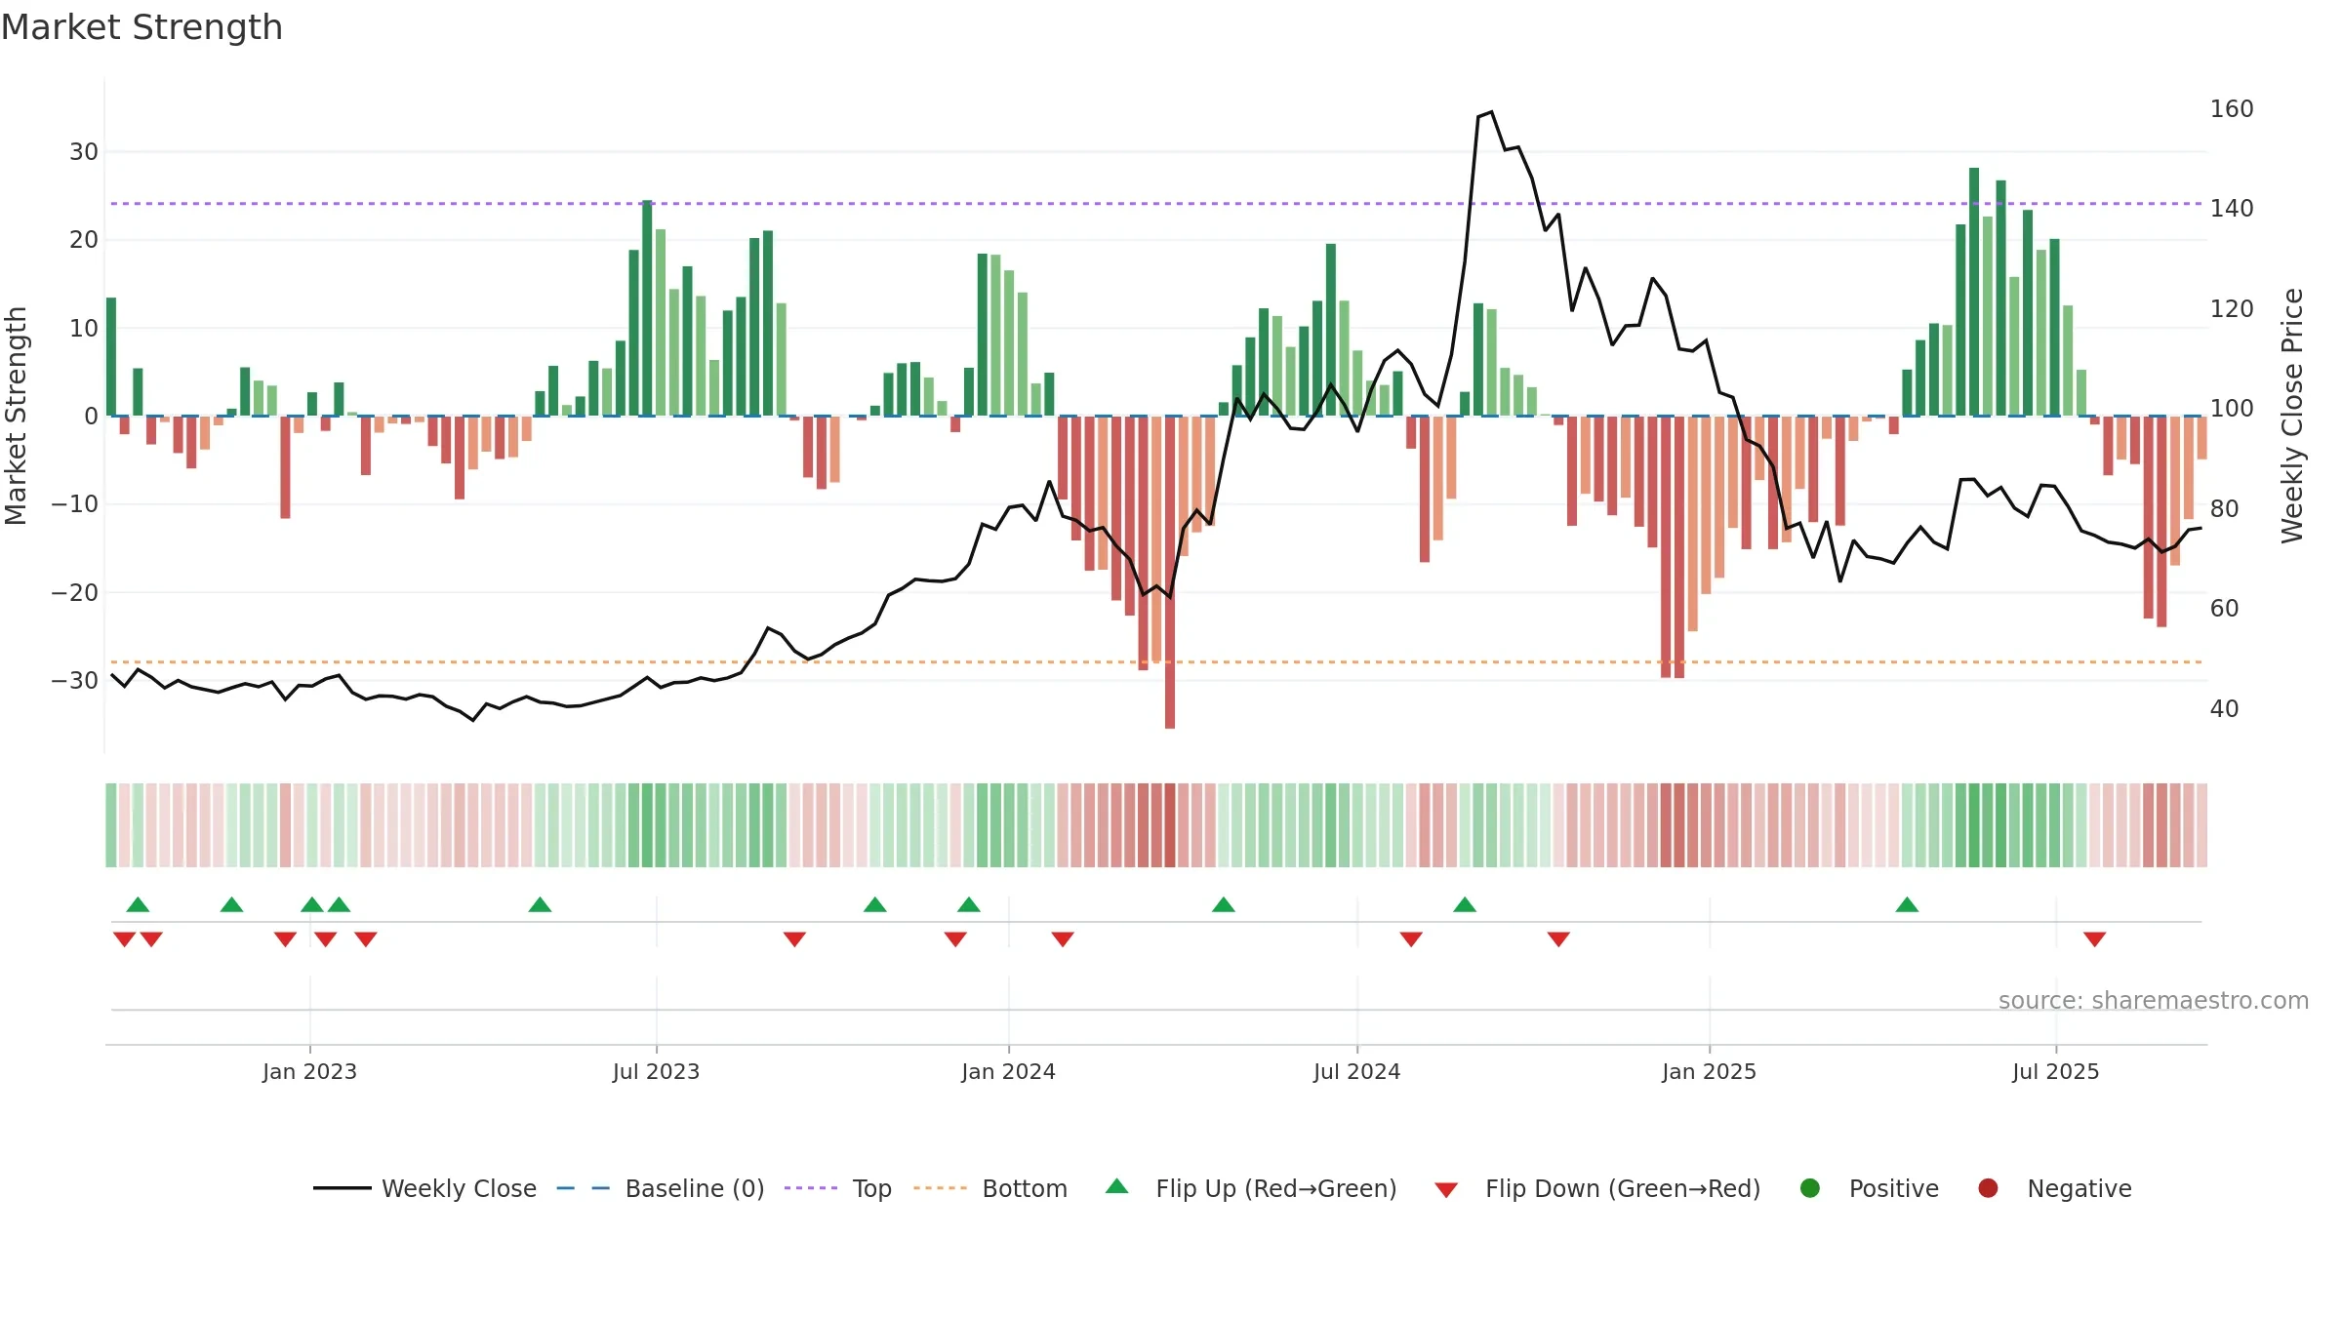Viewport: 2342px width, 1317px height.
Task: Click the Market Strength chart title
Action: 141,27
